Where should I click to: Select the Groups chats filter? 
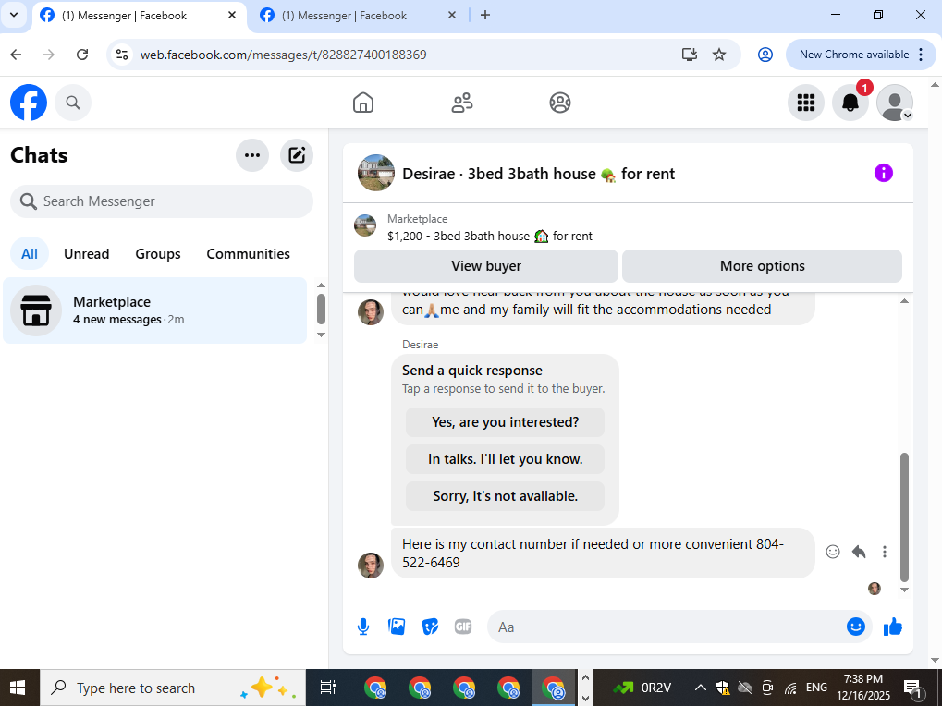click(x=158, y=254)
